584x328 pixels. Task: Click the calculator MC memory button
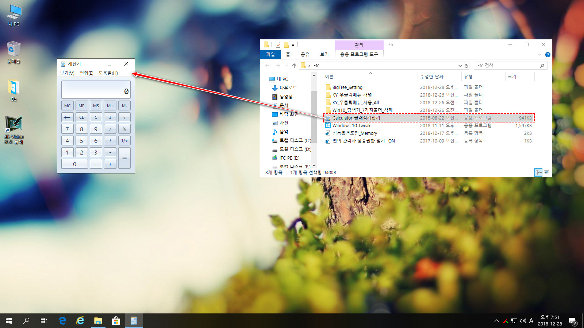point(67,106)
